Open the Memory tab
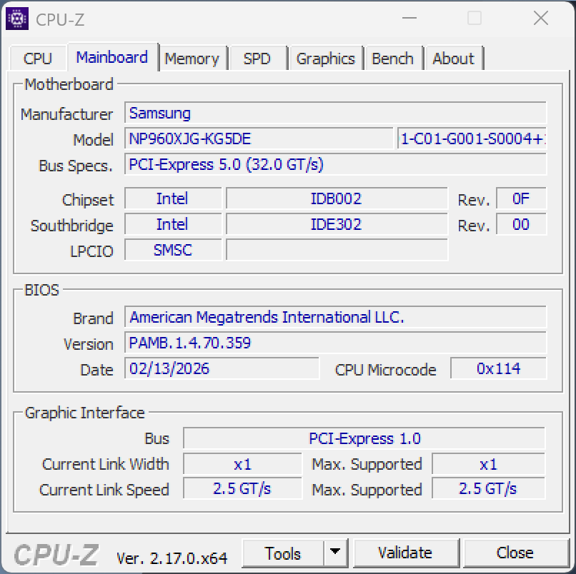Viewport: 576px width, 574px height. (192, 59)
